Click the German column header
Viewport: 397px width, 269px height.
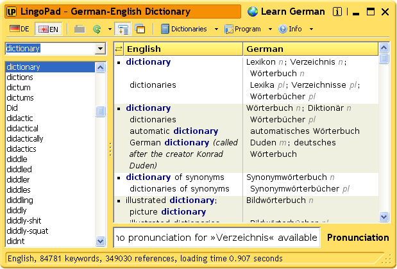click(310, 49)
